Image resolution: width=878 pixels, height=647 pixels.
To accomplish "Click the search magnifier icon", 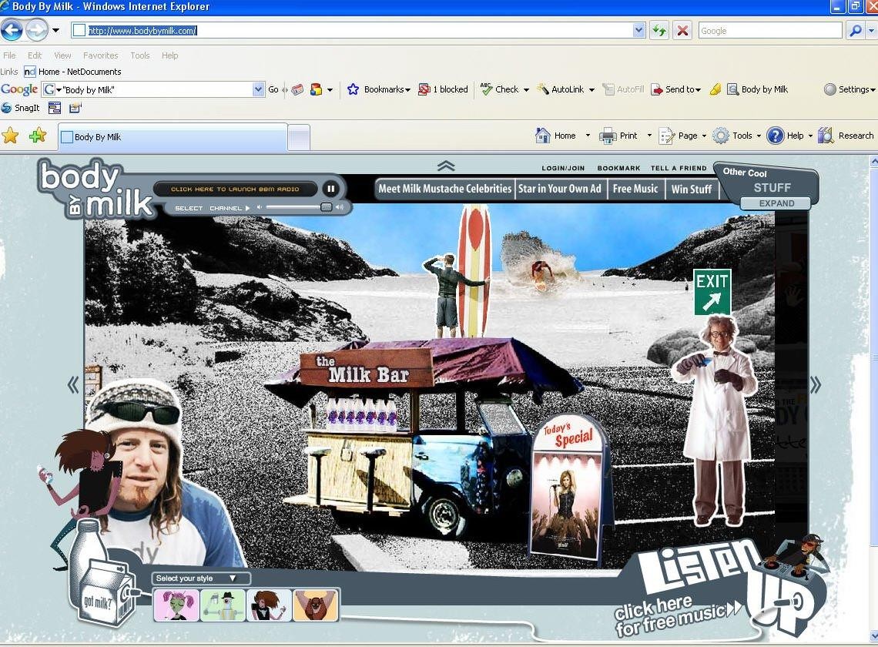I will pos(855,30).
